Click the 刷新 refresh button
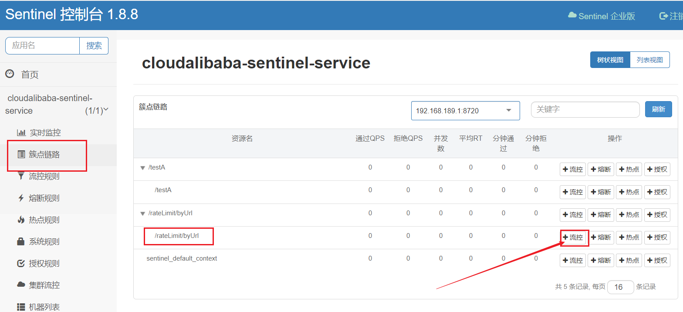This screenshot has width=683, height=312. [x=658, y=109]
